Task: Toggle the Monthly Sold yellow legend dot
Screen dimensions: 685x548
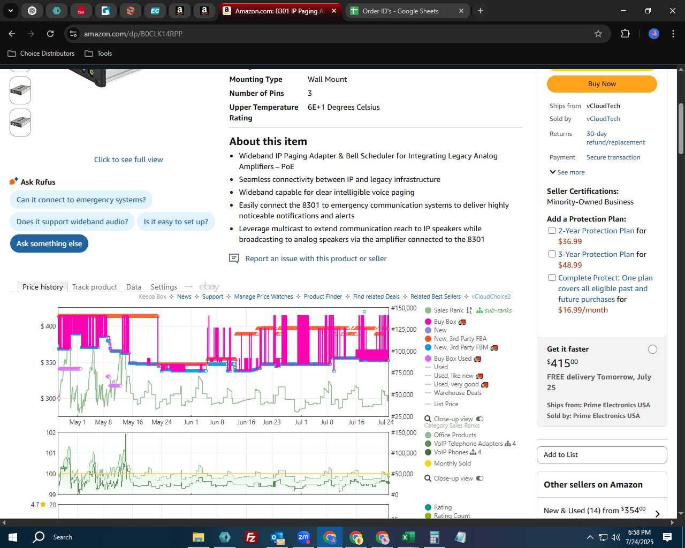Action: coord(428,463)
